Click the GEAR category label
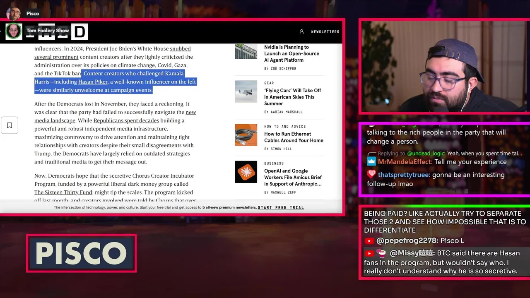This screenshot has width=530, height=298. (x=269, y=83)
